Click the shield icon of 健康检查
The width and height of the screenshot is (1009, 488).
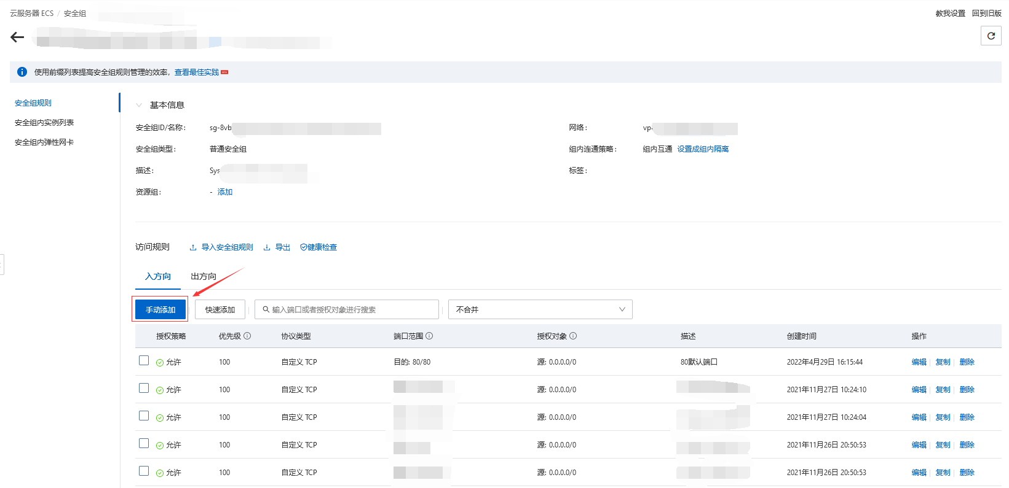point(304,247)
